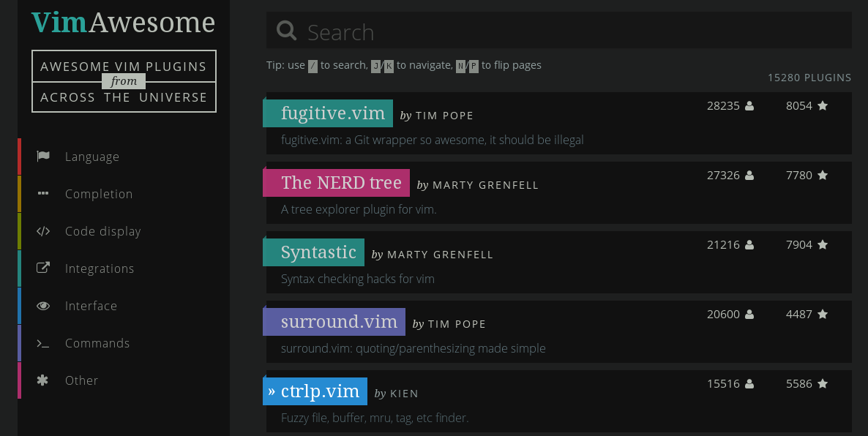Click author Marty Grenfell beside The NERD tree
The height and width of the screenshot is (436, 868).
(485, 185)
